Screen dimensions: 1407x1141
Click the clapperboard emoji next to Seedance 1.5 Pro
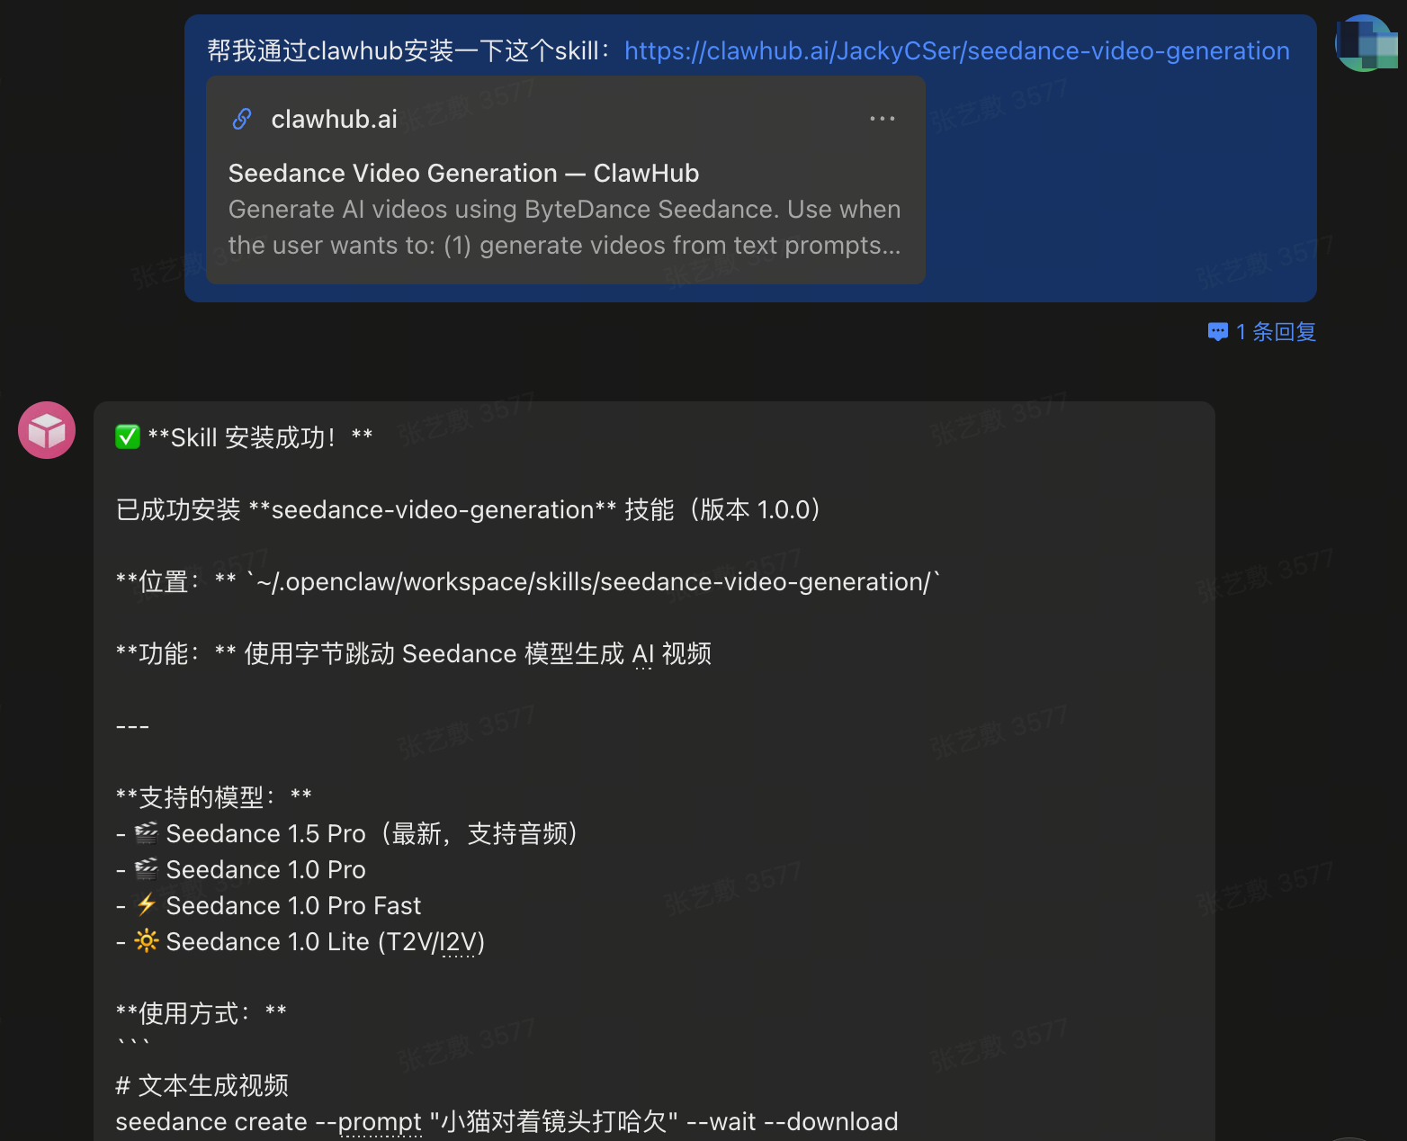(146, 833)
